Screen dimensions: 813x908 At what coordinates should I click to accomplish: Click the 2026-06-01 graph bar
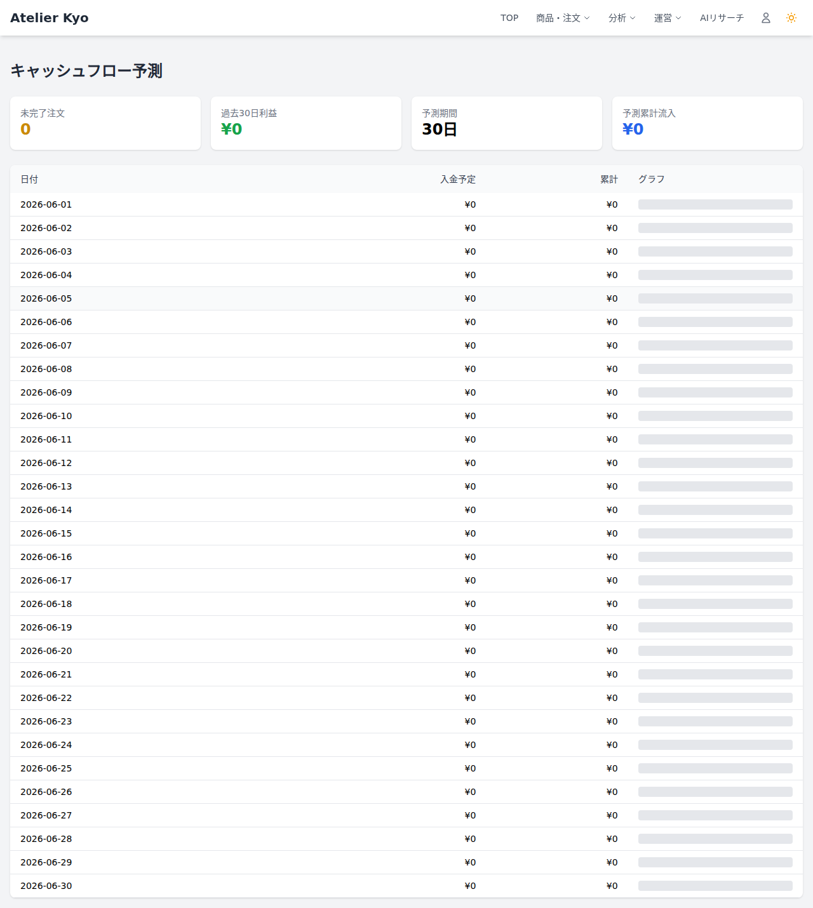point(715,204)
